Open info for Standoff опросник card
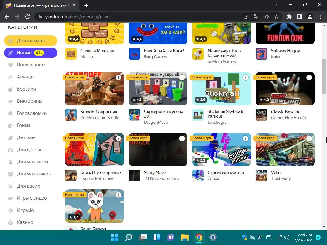 click(x=118, y=78)
